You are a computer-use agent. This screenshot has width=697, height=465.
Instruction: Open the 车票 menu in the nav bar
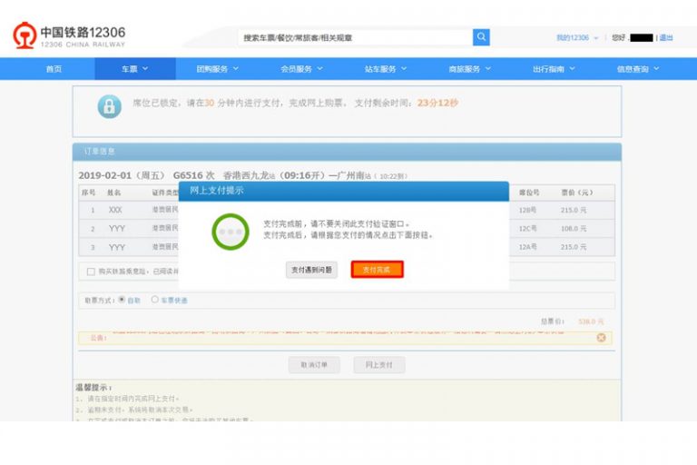point(134,69)
